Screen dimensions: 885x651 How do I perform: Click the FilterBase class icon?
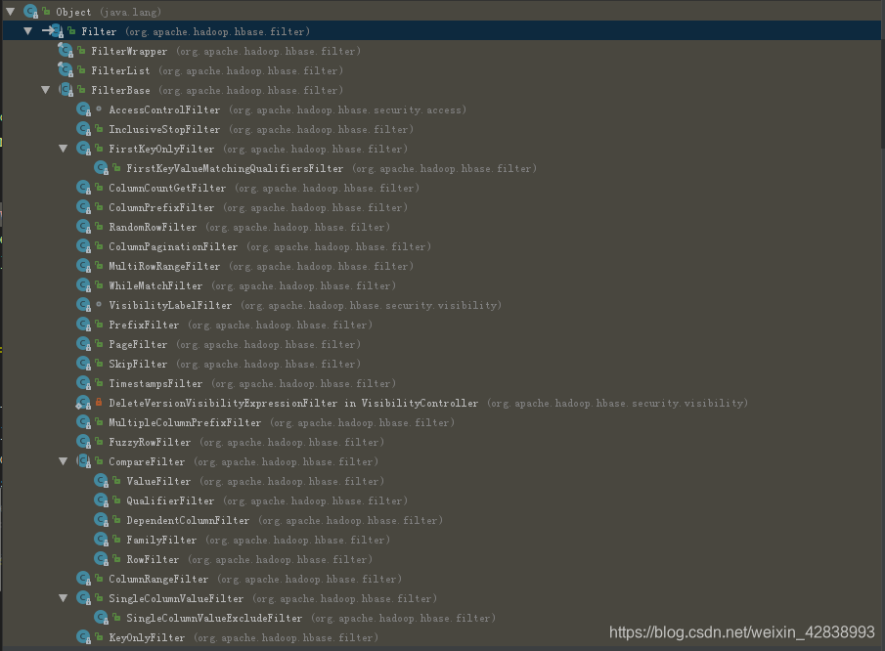pos(66,90)
